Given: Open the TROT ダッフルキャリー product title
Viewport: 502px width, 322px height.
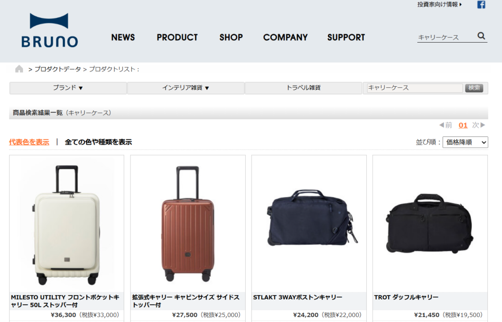Looking at the screenshot, I should pos(406,297).
